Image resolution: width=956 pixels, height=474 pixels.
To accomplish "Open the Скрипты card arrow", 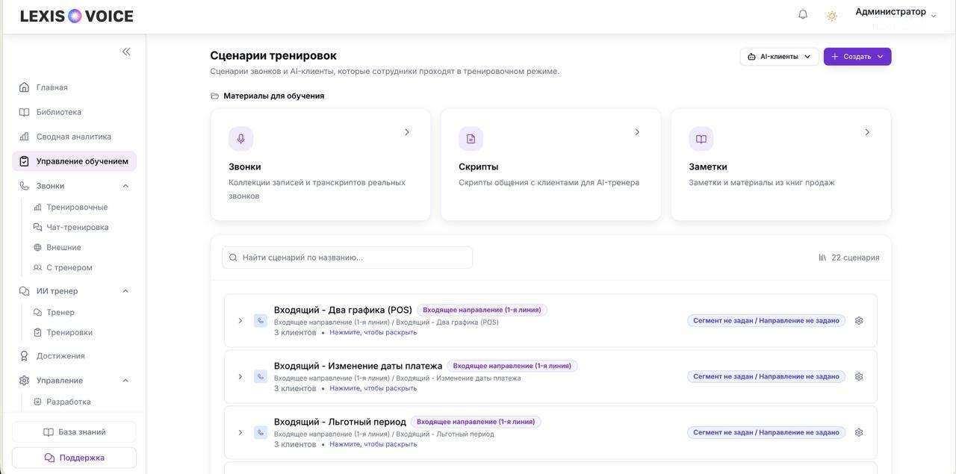I will pos(637,132).
